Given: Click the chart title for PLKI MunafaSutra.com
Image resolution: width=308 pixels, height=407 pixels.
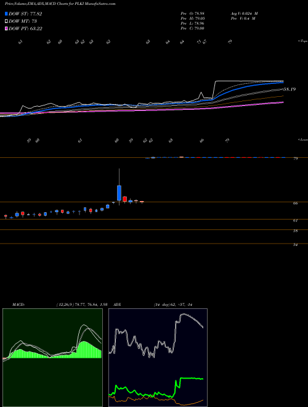Looking at the screenshot, I should 60,4.
